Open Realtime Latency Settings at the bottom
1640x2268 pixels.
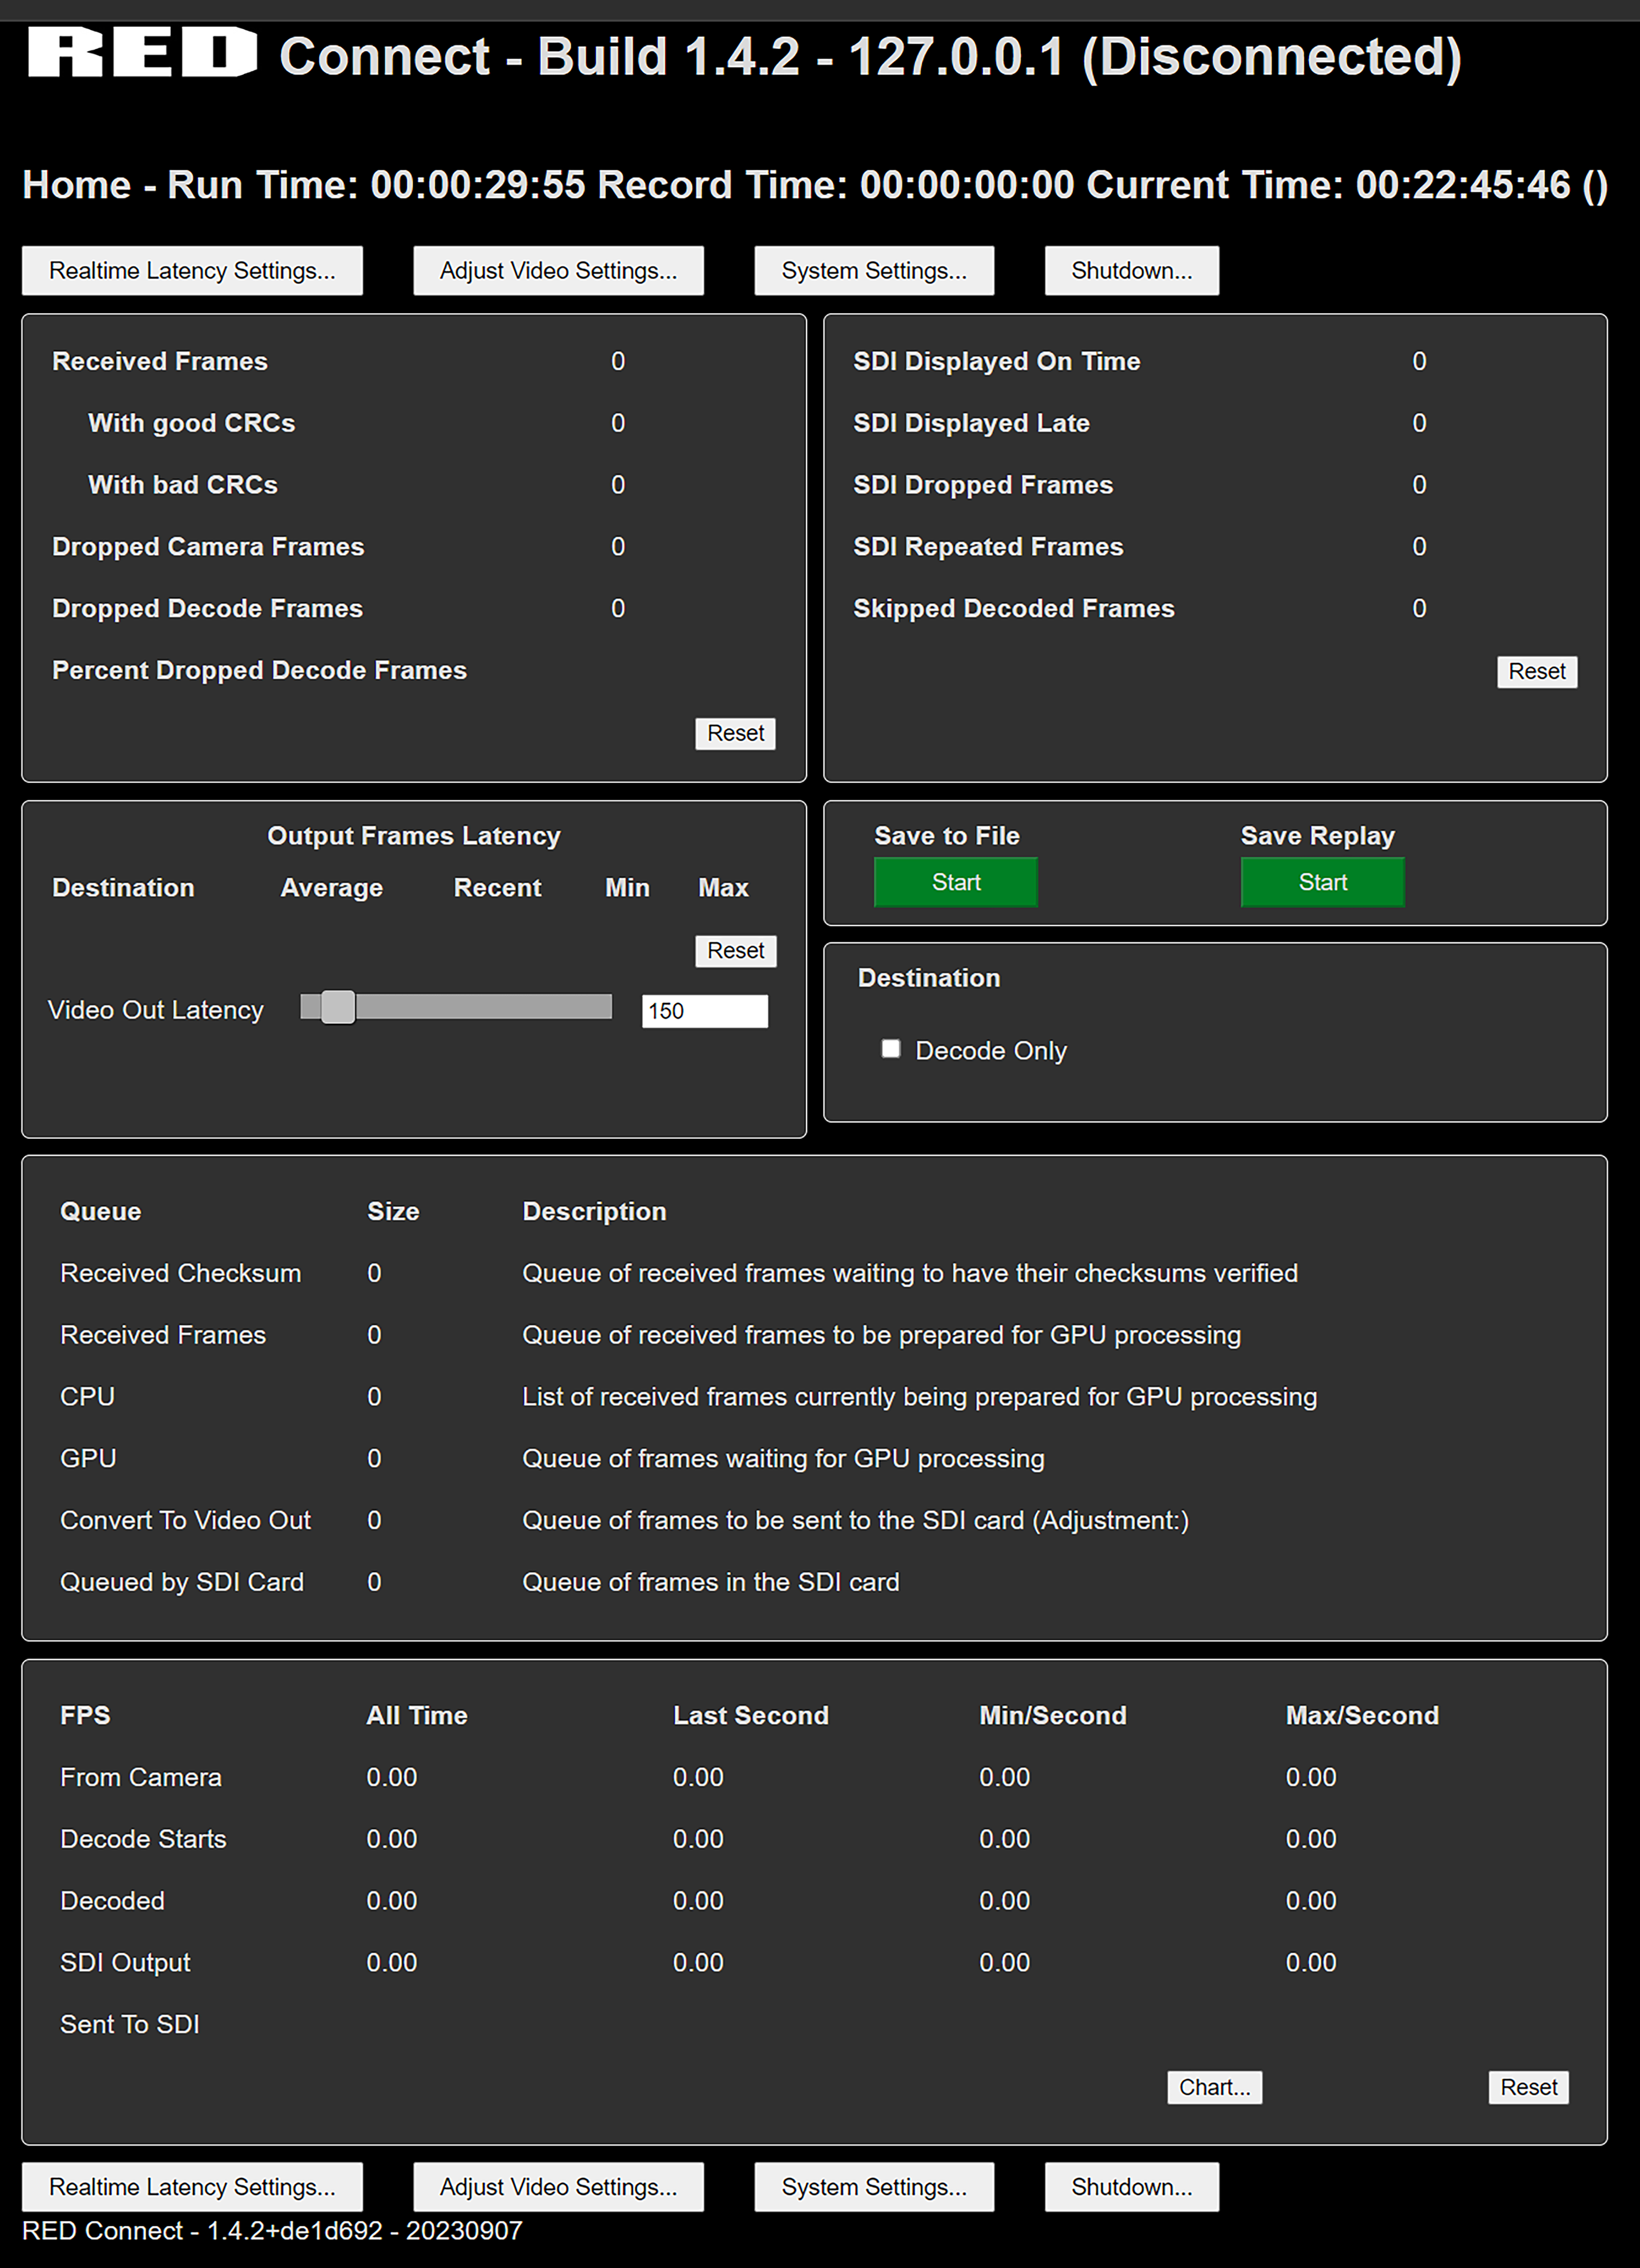[x=192, y=2187]
